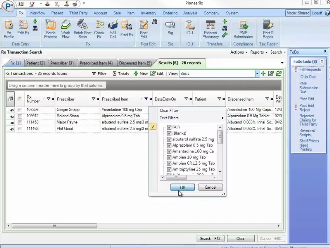Image resolution: width=330 pixels, height=248 pixels.
Task: Open External Pharmacy transfers
Action: pyautogui.click(x=211, y=29)
